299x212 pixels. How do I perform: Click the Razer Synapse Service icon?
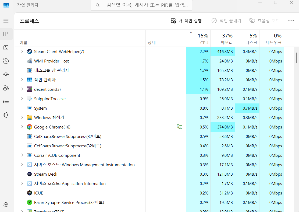tap(29, 202)
